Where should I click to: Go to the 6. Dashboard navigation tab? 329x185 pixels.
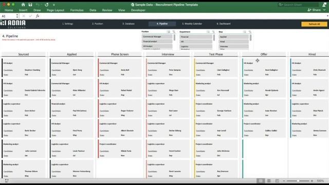pos(224,24)
